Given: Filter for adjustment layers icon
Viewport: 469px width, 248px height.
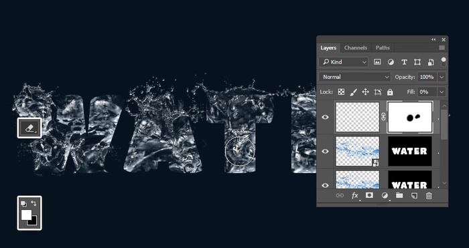Looking at the screenshot, I should [391, 62].
